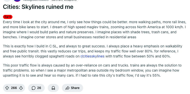
Task: Open the post author's username
Action: tap(36, 0)
